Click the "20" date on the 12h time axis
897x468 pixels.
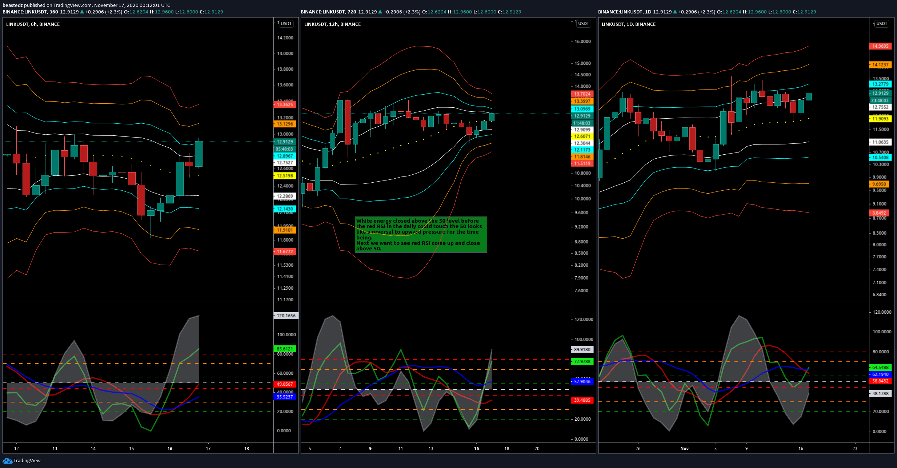click(537, 448)
